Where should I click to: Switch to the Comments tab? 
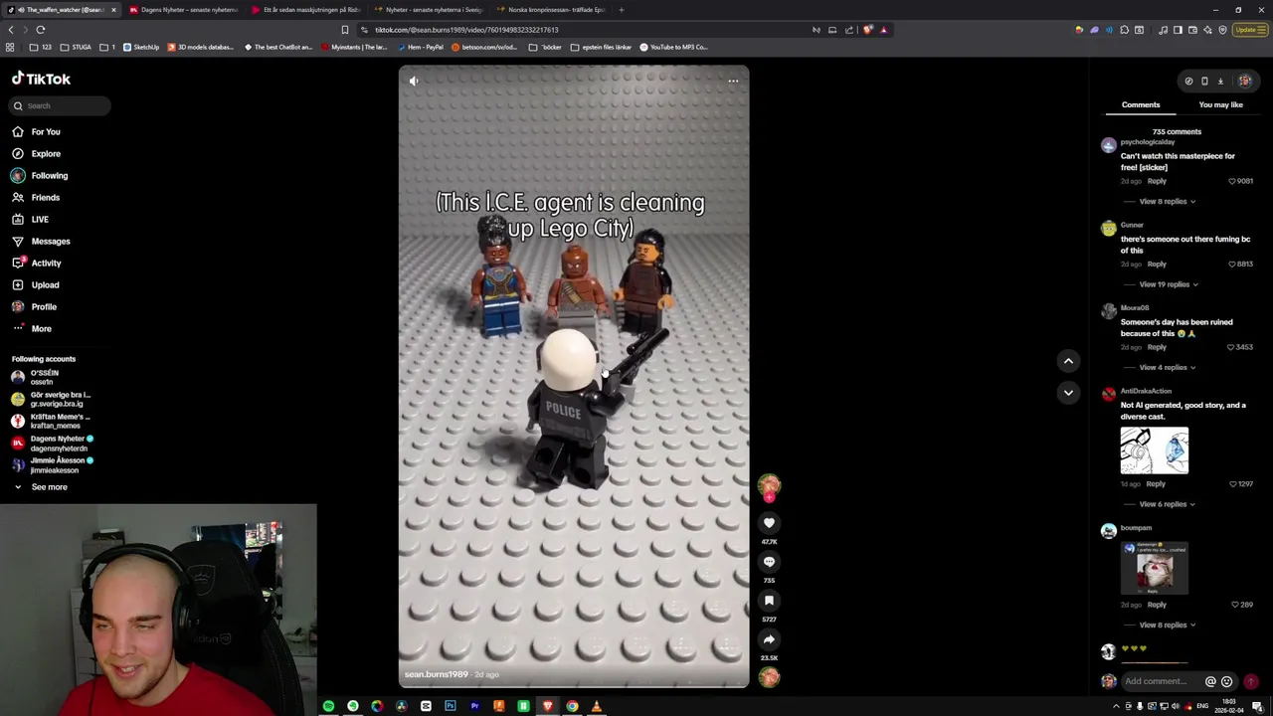(x=1141, y=104)
